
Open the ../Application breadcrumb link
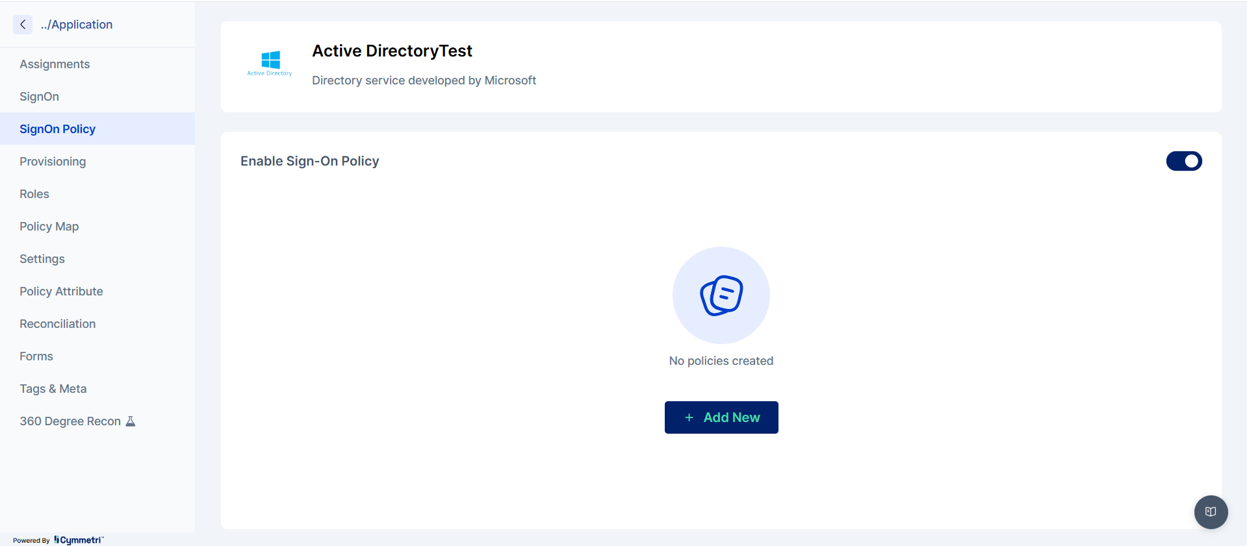[77, 25]
